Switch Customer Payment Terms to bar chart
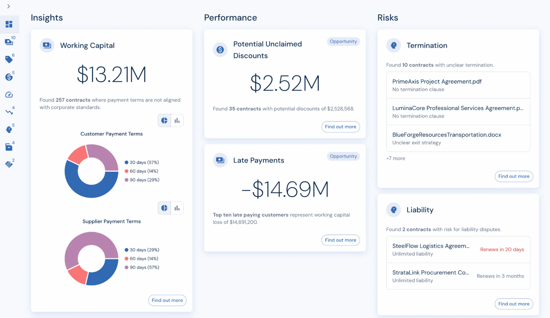The image size is (550, 318). (177, 120)
